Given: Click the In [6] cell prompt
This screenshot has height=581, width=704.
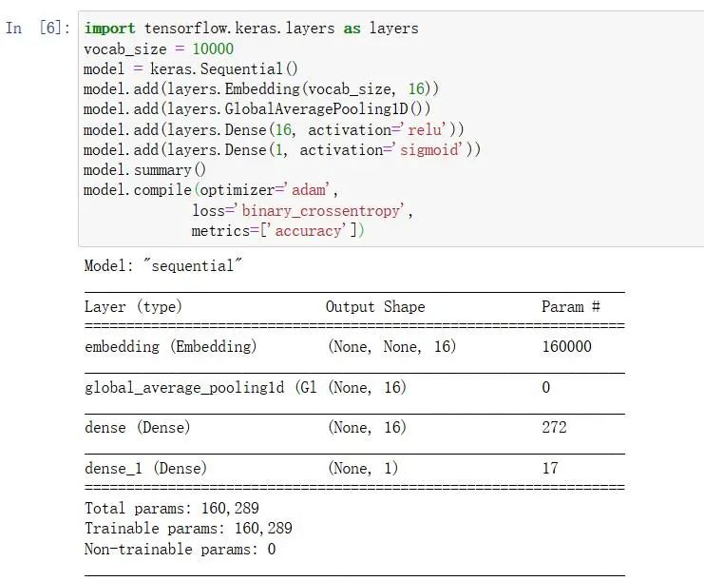Looking at the screenshot, I should [37, 29].
